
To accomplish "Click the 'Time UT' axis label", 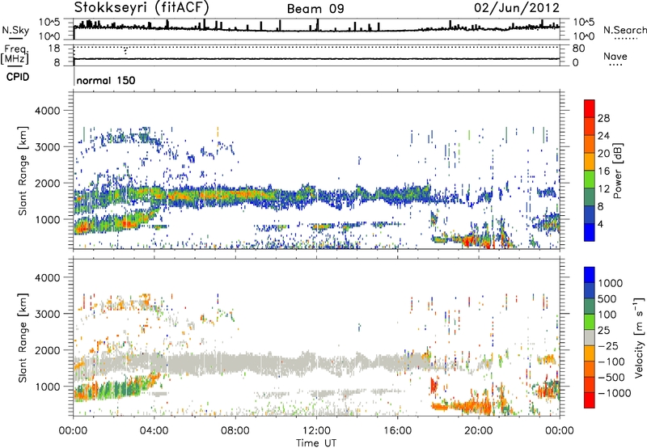I will click(316, 443).
